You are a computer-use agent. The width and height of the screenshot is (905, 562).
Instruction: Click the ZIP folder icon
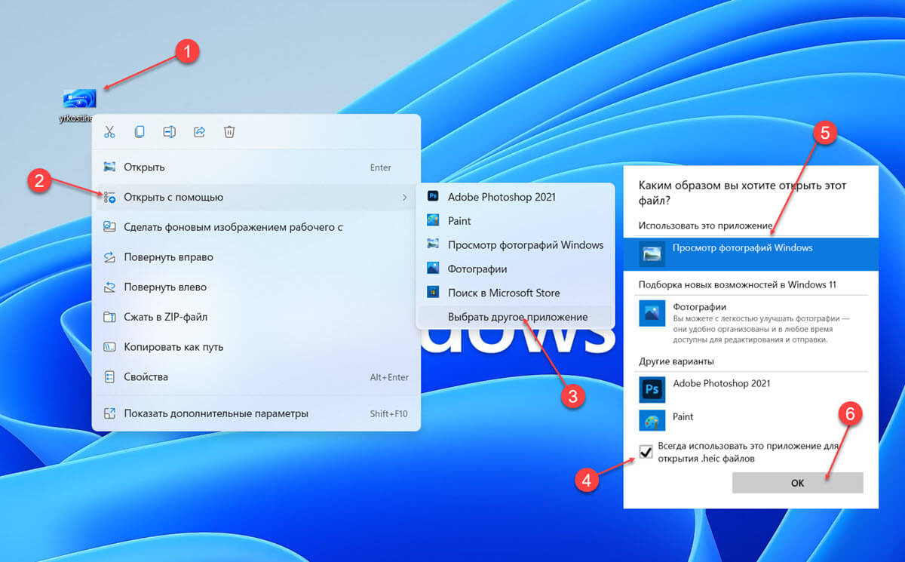point(109,317)
